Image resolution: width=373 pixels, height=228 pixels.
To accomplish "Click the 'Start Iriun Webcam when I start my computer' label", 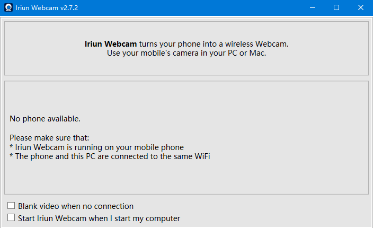I will coord(99,218).
